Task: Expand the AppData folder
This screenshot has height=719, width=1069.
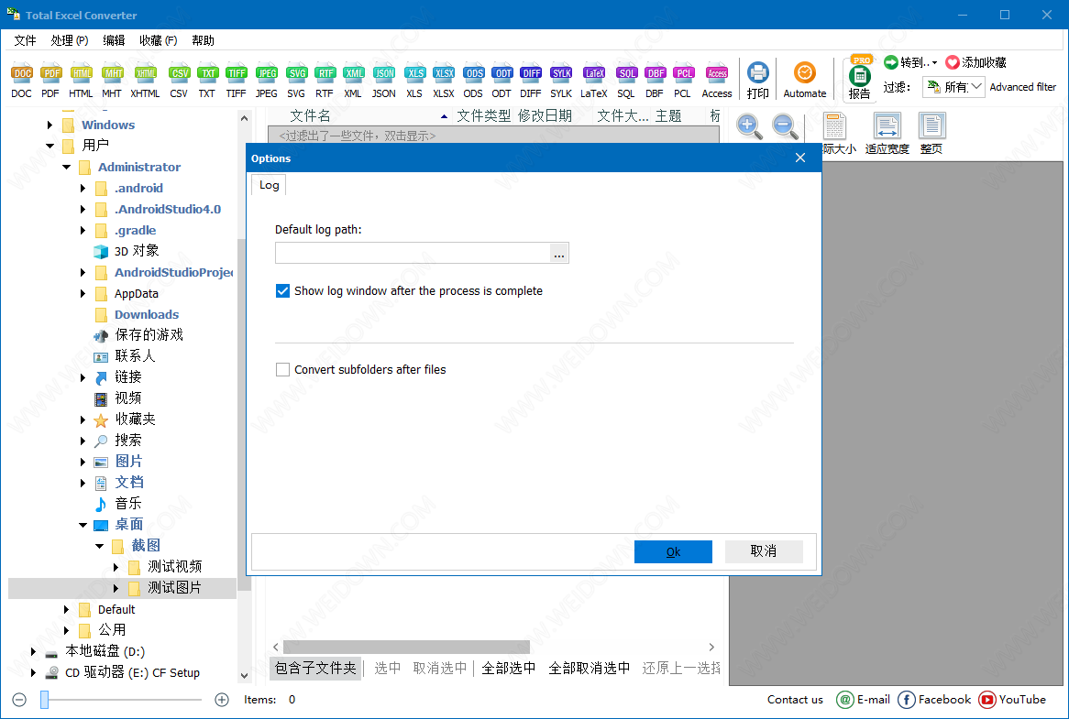Action: pos(83,293)
